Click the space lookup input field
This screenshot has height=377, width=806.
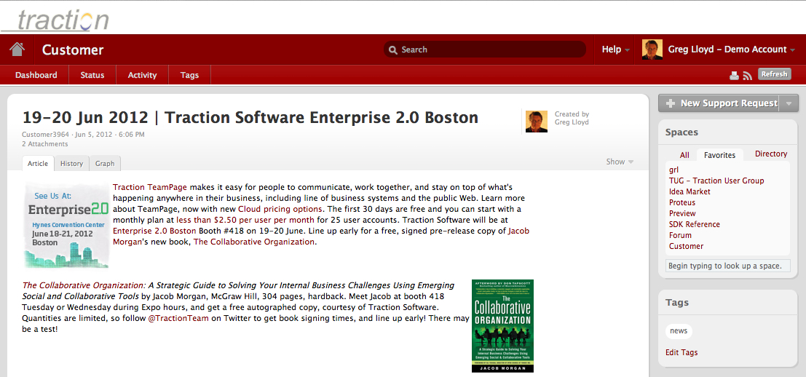728,266
